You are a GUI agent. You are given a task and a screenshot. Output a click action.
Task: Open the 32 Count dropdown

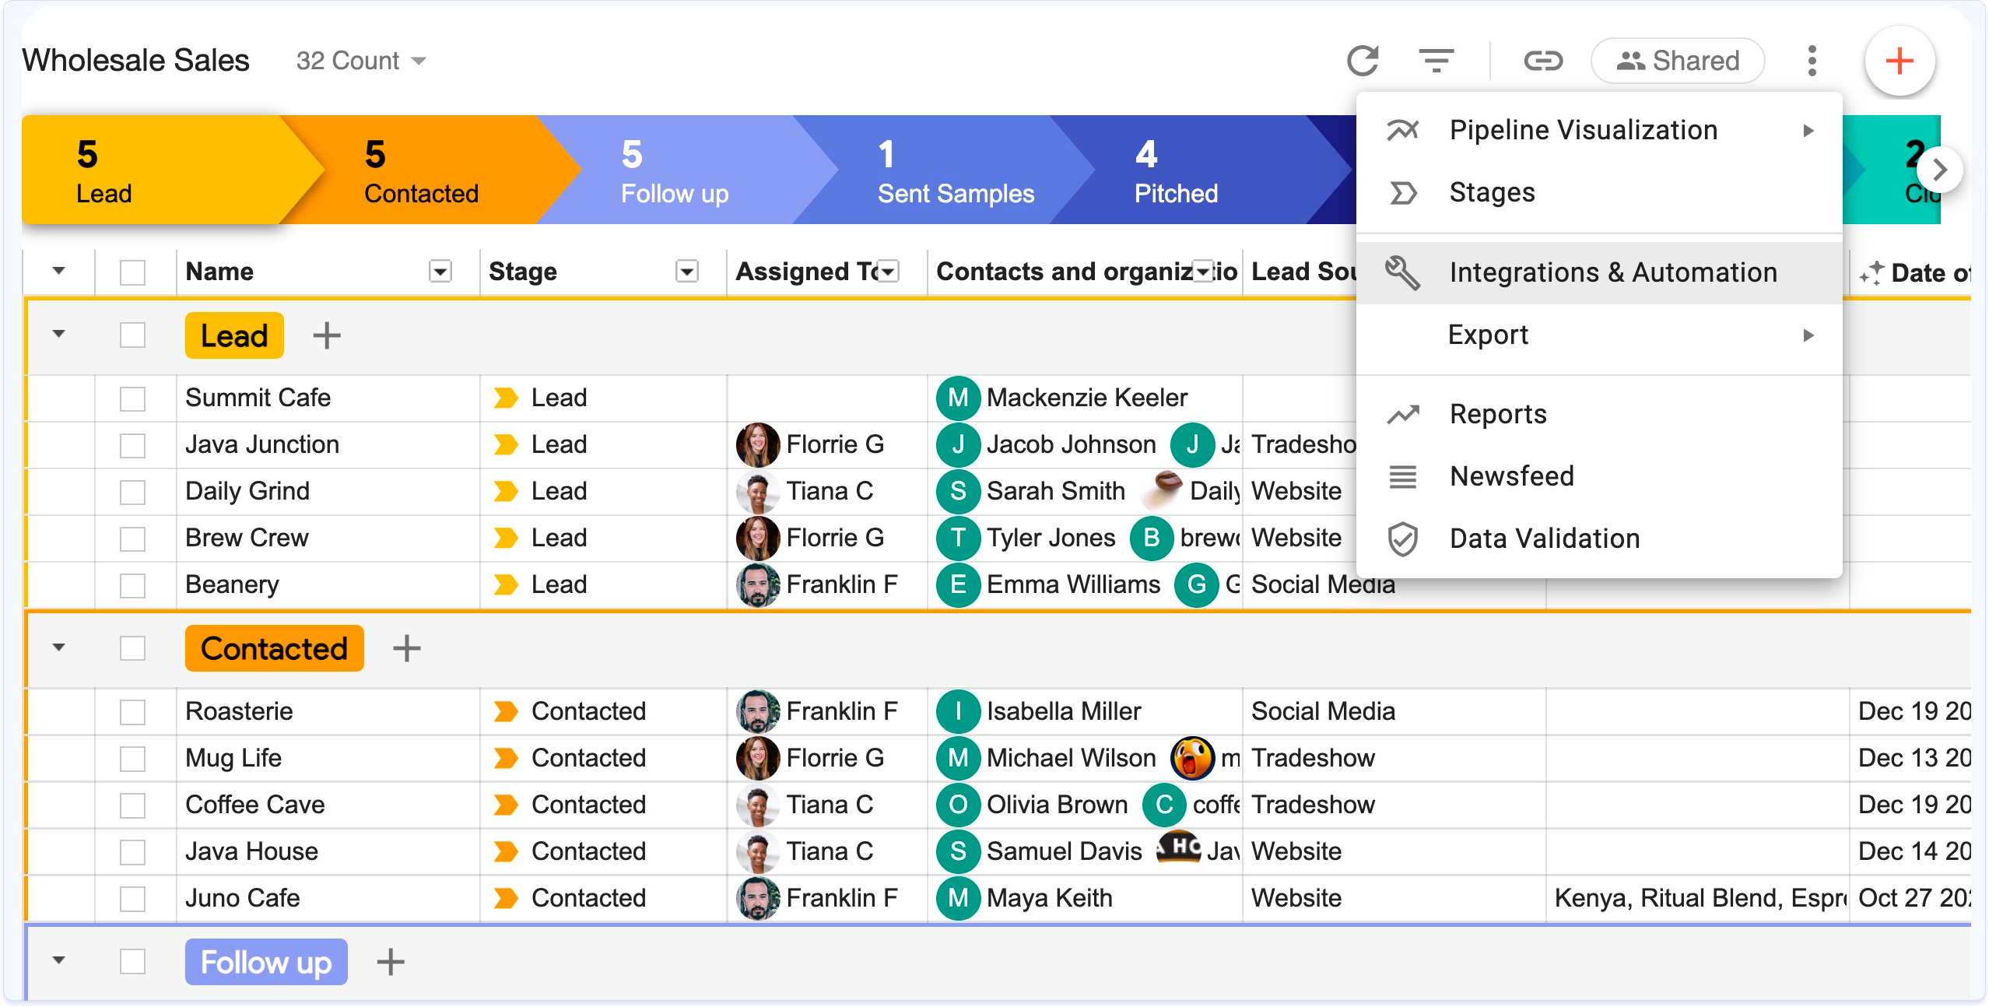(x=361, y=61)
